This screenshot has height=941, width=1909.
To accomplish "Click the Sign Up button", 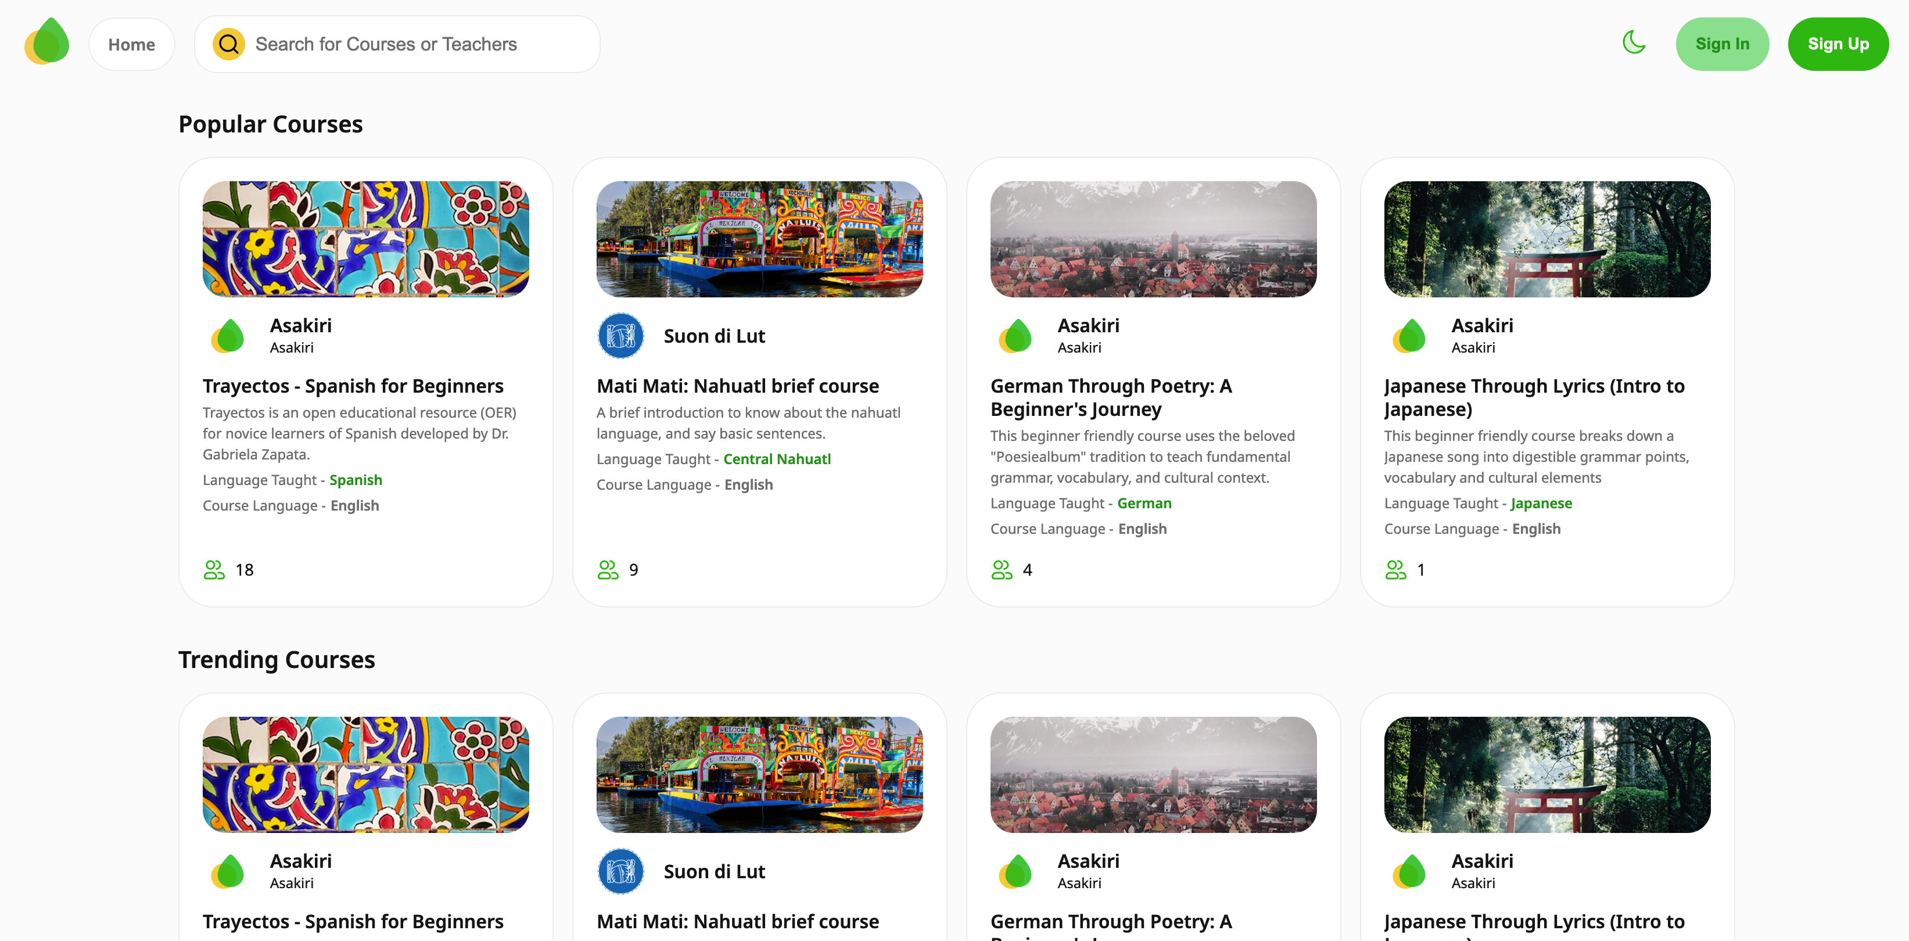I will [1838, 45].
